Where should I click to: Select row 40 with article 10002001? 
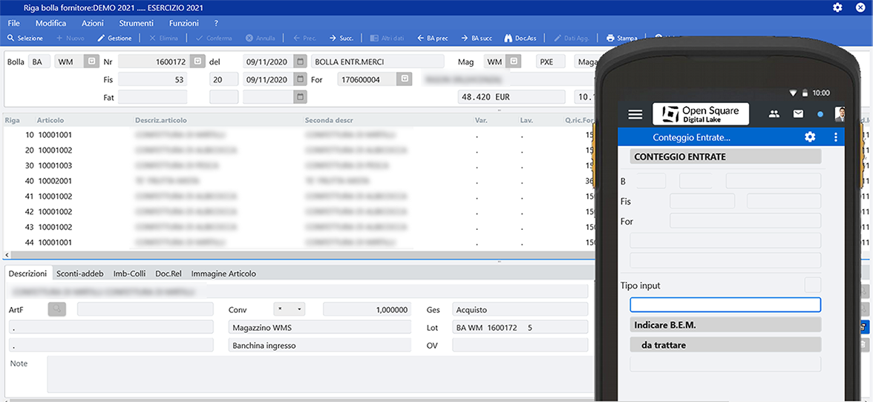298,181
